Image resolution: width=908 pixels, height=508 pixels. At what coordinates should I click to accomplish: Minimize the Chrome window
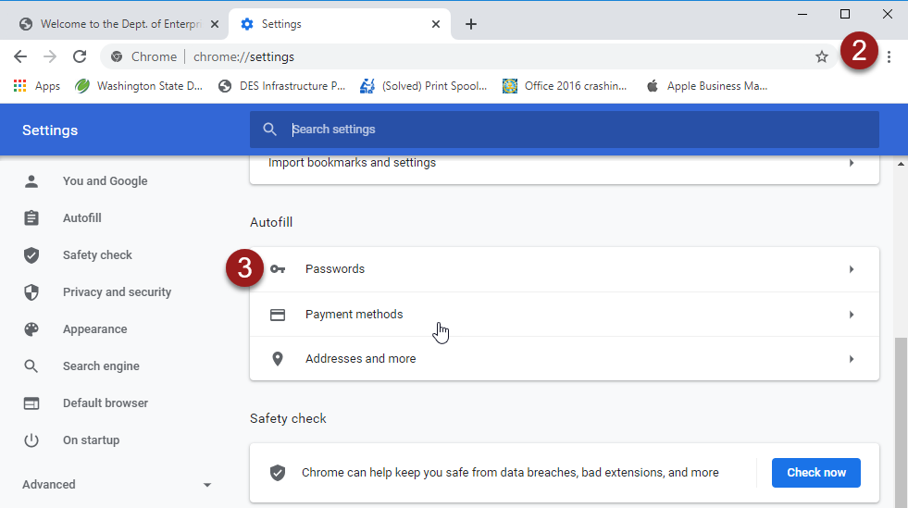point(802,14)
